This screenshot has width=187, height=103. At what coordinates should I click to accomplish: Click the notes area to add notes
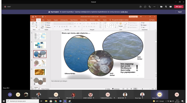click(x=104, y=84)
